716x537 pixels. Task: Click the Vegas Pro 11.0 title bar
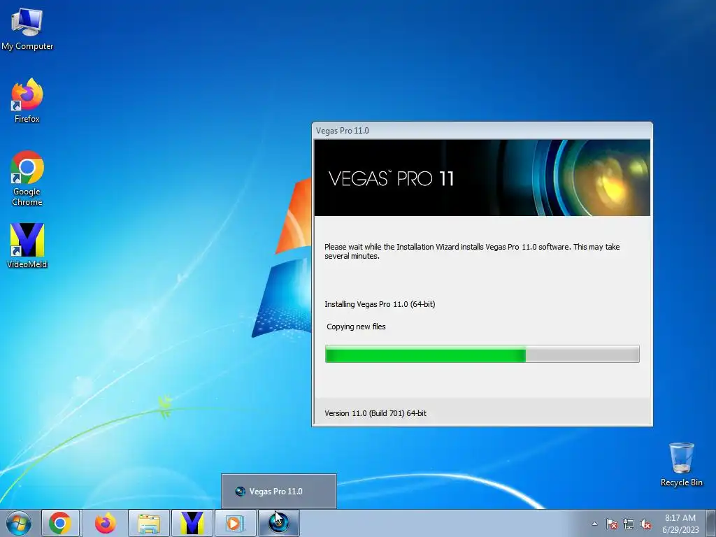tap(482, 131)
